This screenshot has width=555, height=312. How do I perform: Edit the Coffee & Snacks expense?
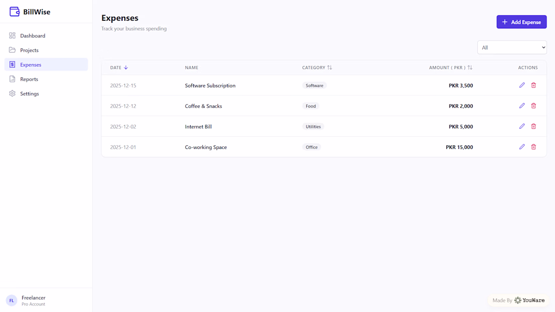522,106
